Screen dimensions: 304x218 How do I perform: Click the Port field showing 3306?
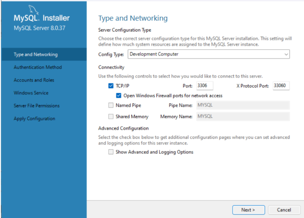205,86
